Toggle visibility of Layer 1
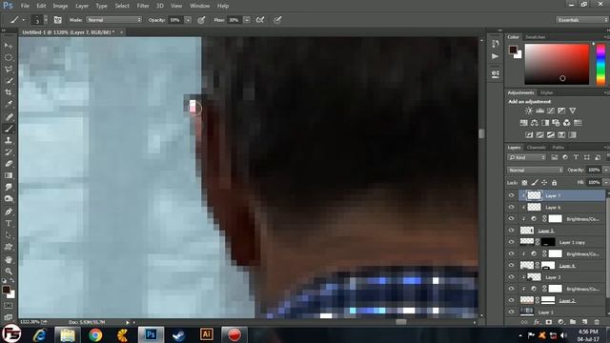The width and height of the screenshot is (610, 343). pos(511,312)
